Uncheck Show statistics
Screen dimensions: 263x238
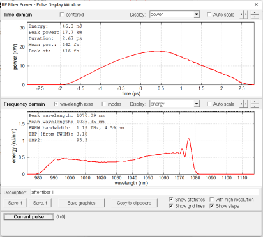(171, 199)
